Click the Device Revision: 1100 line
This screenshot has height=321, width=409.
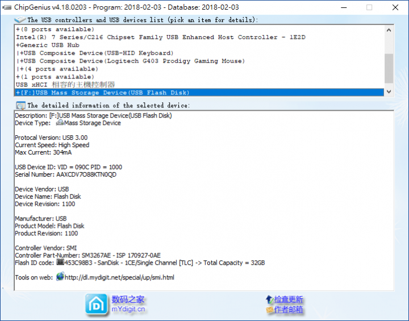45,204
